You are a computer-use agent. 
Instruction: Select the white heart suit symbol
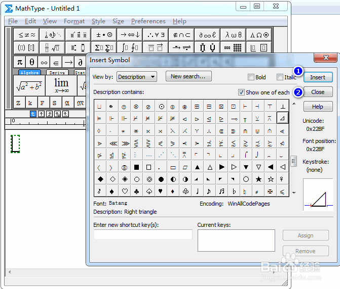point(125,191)
